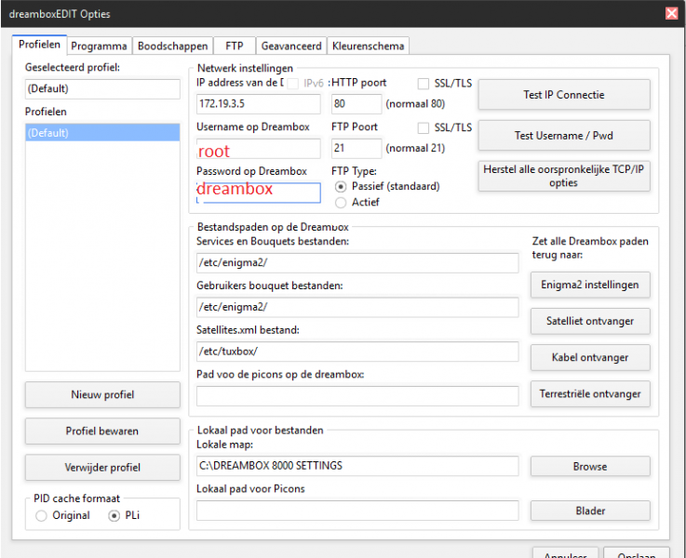Enable the IPv6 checkbox
Viewport: 686px width, 558px height.
click(293, 84)
